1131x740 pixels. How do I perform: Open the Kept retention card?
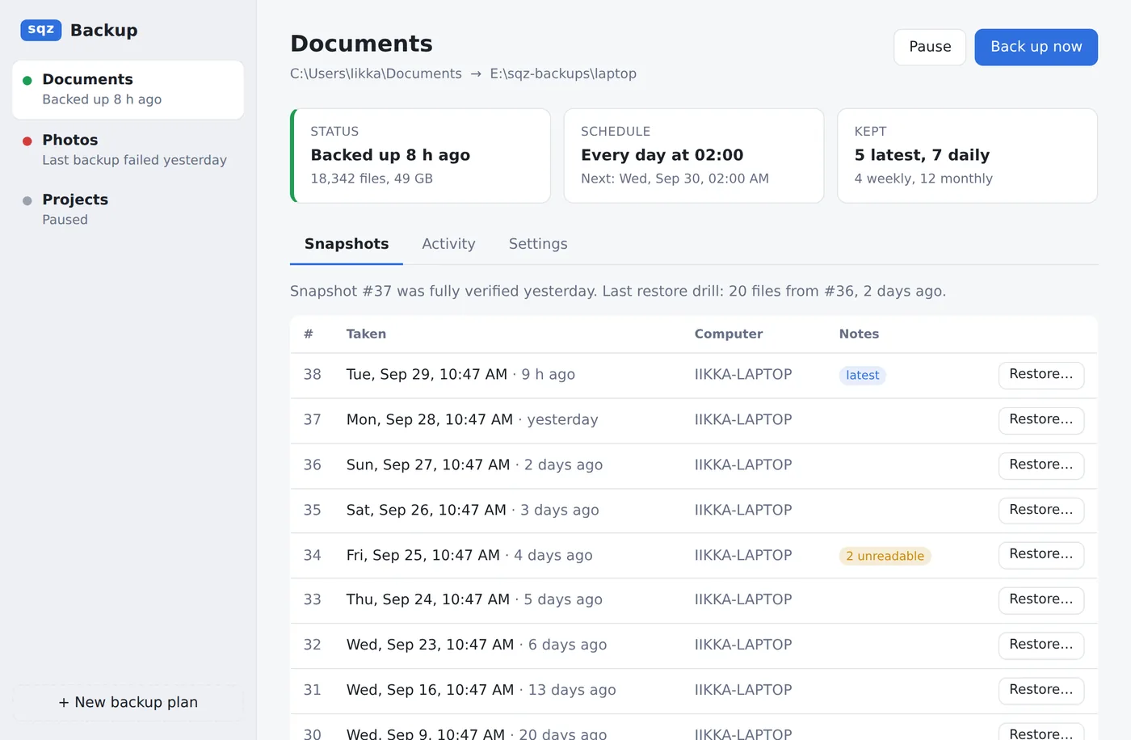point(967,156)
